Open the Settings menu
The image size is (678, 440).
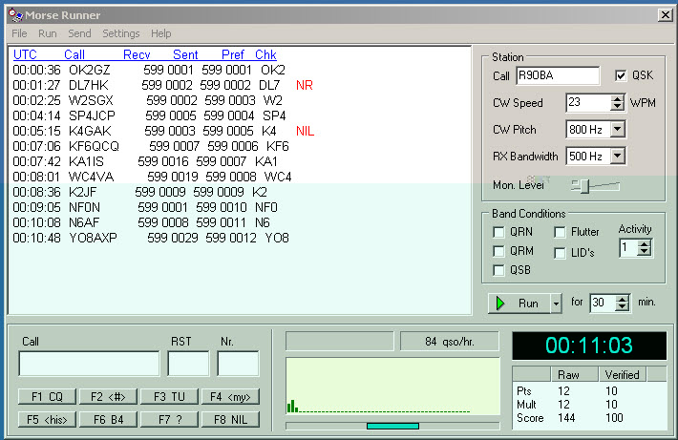[x=121, y=33]
